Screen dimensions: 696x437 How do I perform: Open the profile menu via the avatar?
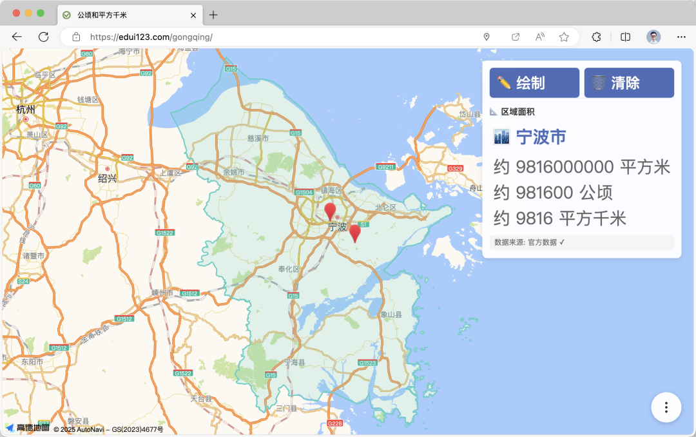click(x=653, y=37)
